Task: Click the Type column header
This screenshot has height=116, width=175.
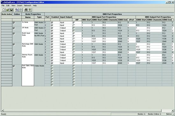Action: [39, 17]
